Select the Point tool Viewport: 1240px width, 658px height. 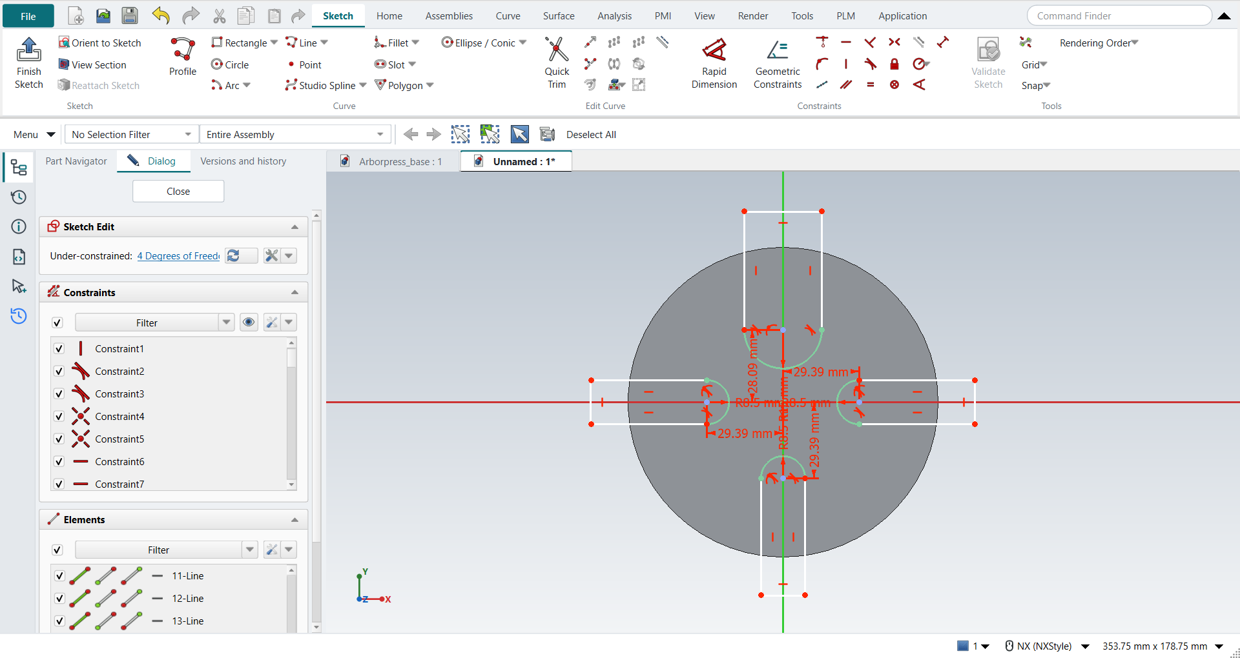click(304, 65)
